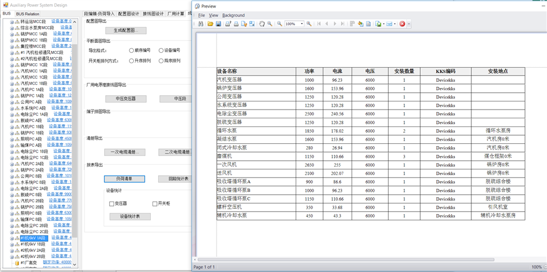Click the Zoom Out magnifier icon
547x272 pixels.
(280, 24)
